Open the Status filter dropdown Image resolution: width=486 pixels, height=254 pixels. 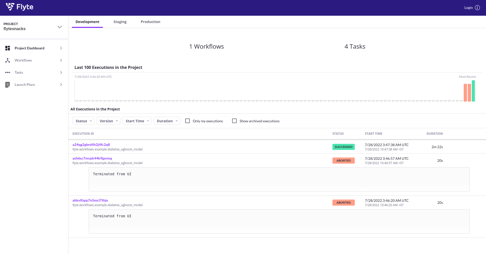(83, 121)
